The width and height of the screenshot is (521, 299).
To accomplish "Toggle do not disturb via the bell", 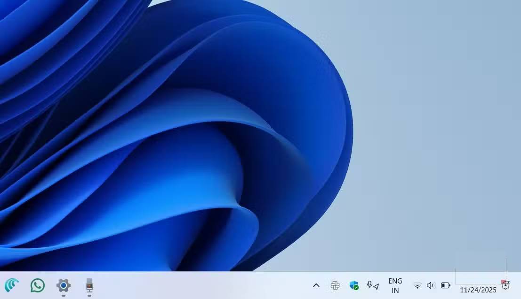I will click(x=505, y=286).
